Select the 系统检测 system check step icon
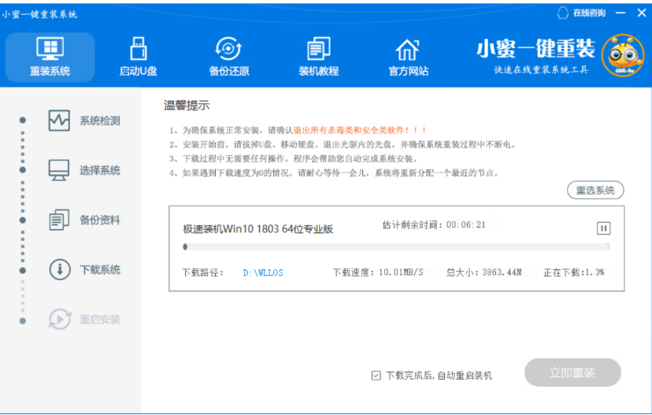The height and width of the screenshot is (415, 652). pyautogui.click(x=59, y=120)
